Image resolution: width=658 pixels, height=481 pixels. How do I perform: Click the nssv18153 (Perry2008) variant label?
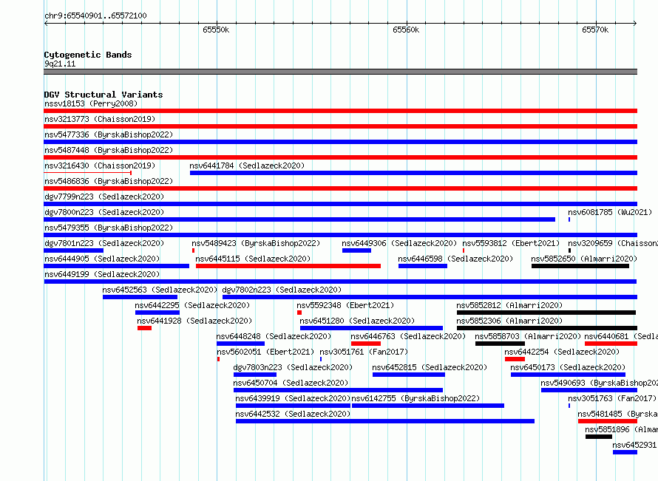coord(91,103)
